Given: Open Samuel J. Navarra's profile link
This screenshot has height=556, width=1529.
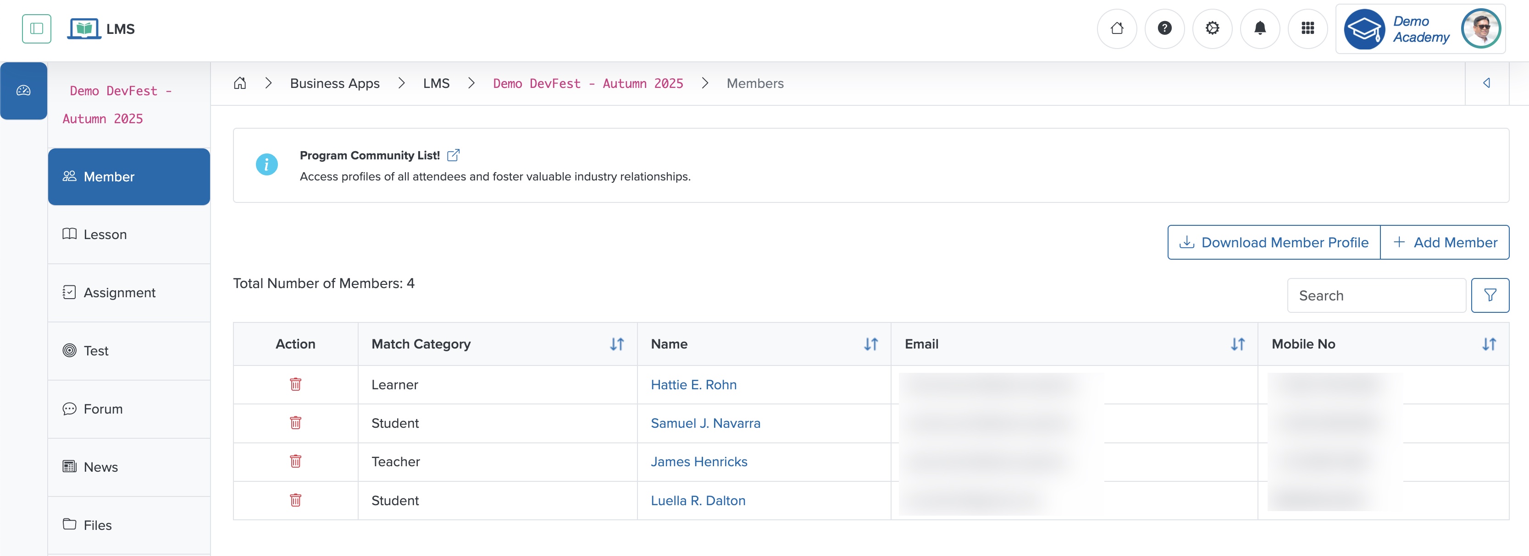Looking at the screenshot, I should (705, 423).
